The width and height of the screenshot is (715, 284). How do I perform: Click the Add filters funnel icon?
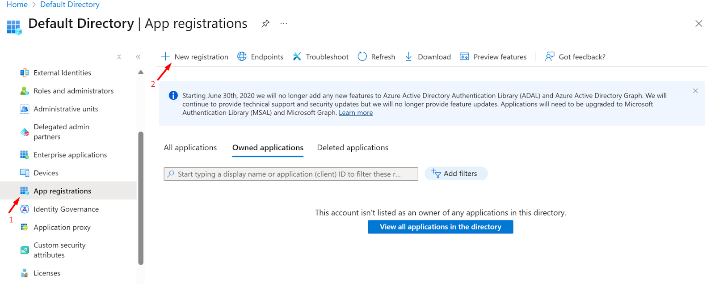(436, 173)
